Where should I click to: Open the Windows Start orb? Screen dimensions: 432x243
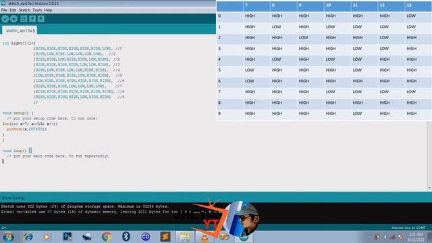point(8,237)
